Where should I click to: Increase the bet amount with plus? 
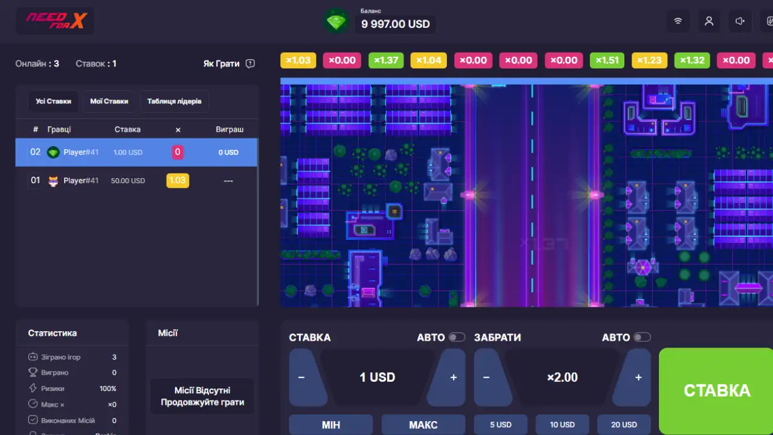tap(453, 378)
